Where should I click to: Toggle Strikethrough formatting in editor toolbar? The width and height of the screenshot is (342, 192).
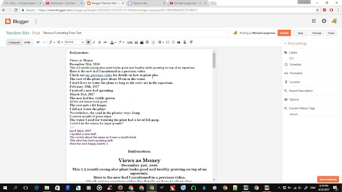(x=105, y=42)
